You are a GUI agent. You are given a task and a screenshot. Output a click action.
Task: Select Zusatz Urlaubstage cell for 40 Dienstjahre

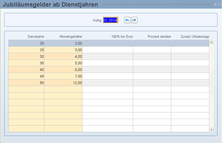tap(190, 70)
